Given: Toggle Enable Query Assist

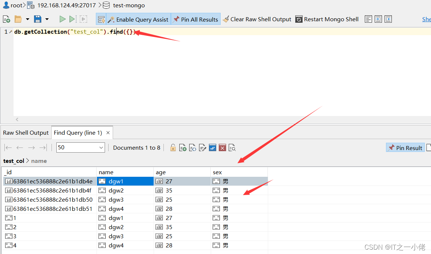Looking at the screenshot, I should pyautogui.click(x=139, y=19).
